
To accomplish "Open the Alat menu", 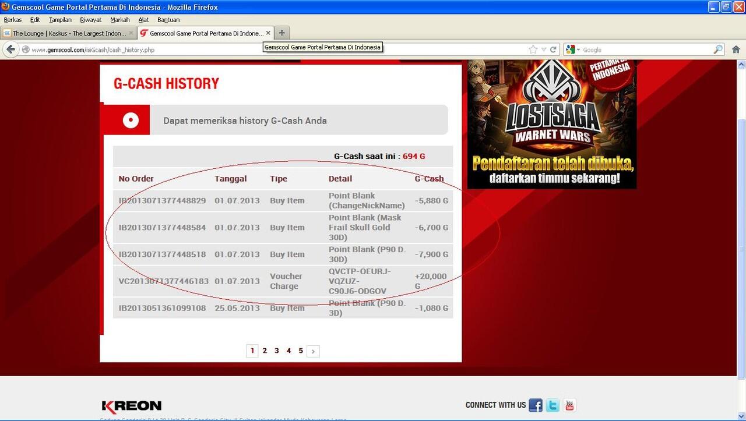I will point(143,20).
